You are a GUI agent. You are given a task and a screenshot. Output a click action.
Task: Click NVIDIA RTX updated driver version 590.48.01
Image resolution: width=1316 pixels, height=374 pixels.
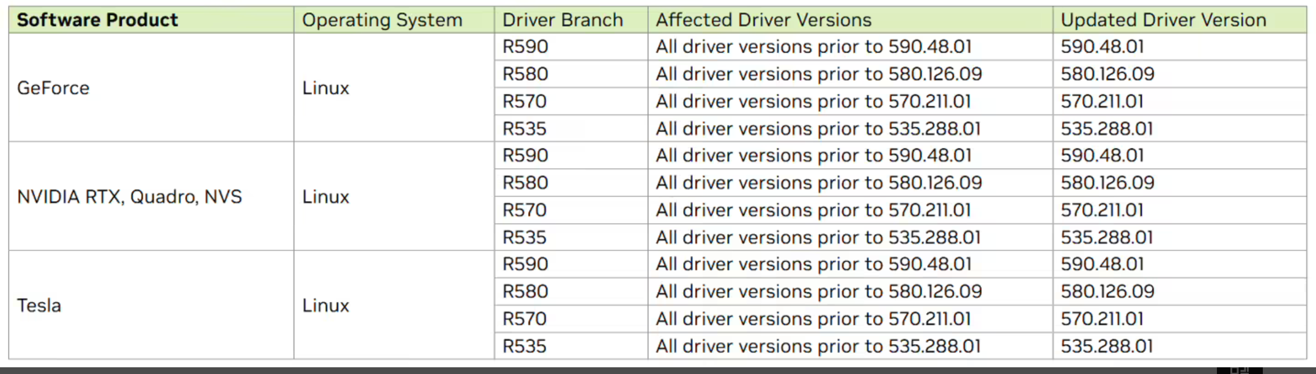[1102, 155]
